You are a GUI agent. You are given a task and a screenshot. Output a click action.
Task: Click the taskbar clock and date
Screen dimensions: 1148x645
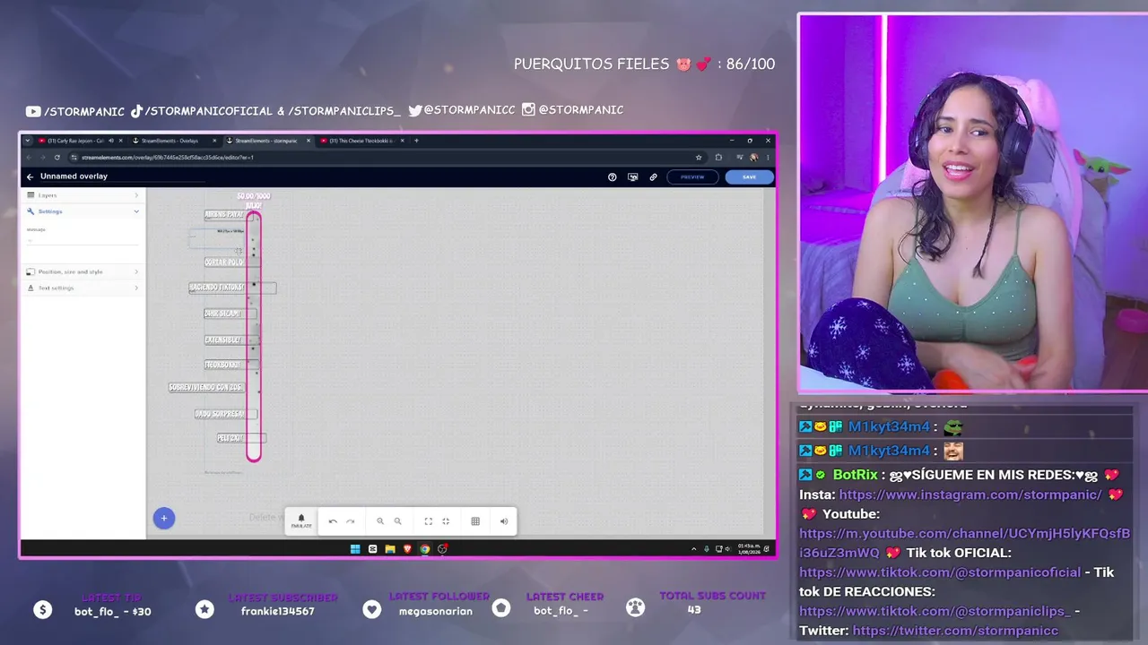click(x=747, y=548)
